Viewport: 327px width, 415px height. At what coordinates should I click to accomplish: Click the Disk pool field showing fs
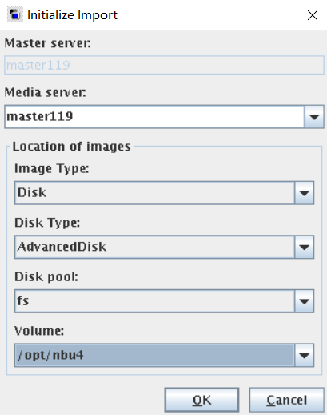pos(154,301)
